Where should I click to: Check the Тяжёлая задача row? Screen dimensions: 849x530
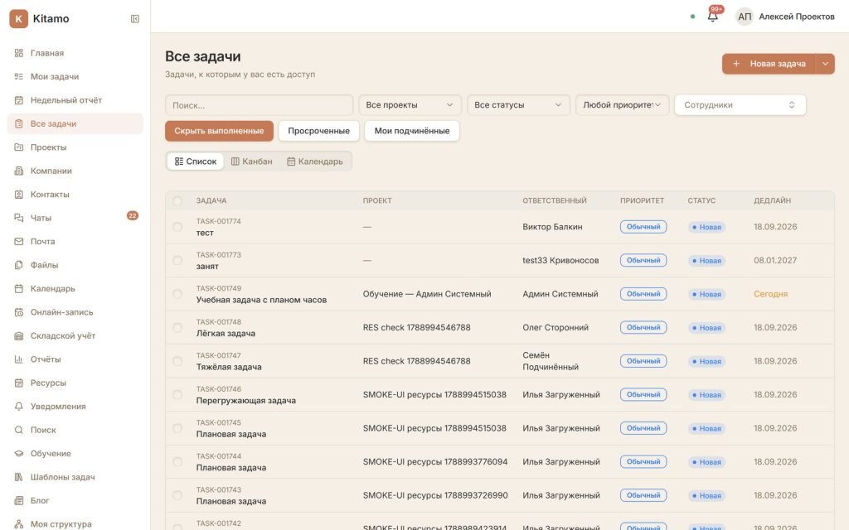(x=177, y=361)
